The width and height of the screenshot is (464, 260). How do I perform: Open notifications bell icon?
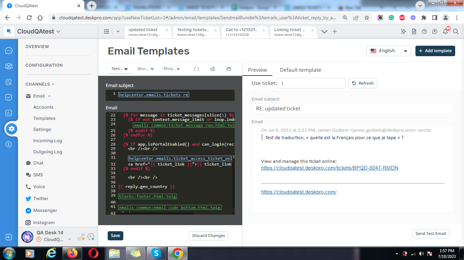(445, 31)
